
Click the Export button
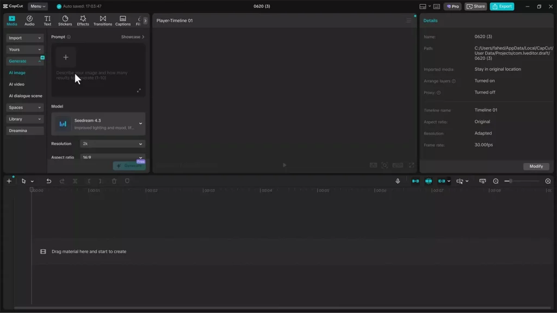(502, 7)
